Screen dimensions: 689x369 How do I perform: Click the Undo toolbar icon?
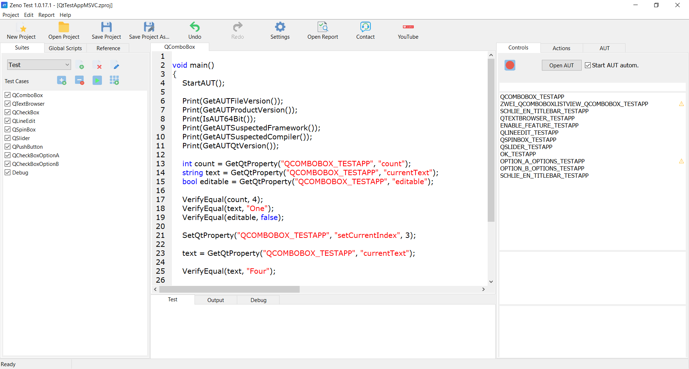click(x=194, y=30)
